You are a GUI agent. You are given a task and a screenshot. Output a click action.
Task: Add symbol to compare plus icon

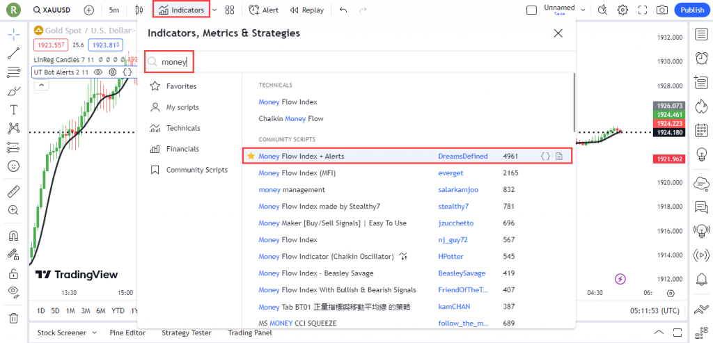88,10
